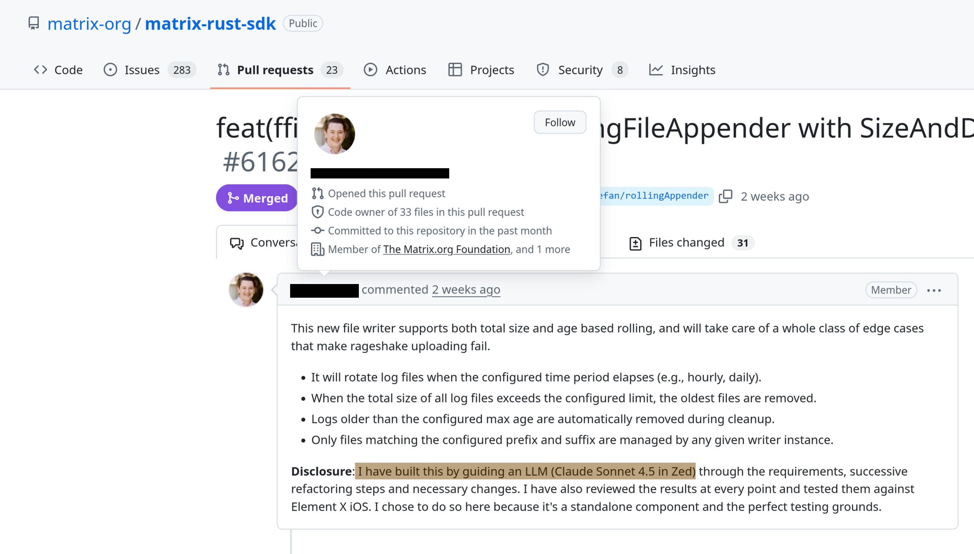This screenshot has width=974, height=554.
Task: Click the '2 weeks ago' comment timestamp
Action: point(466,290)
